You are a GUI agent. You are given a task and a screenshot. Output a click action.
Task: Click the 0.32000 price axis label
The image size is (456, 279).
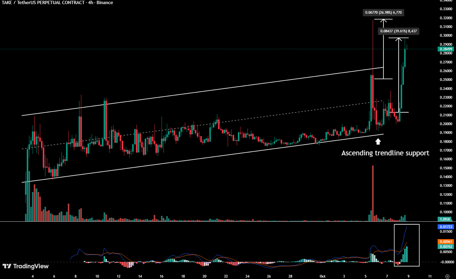tap(446, 18)
